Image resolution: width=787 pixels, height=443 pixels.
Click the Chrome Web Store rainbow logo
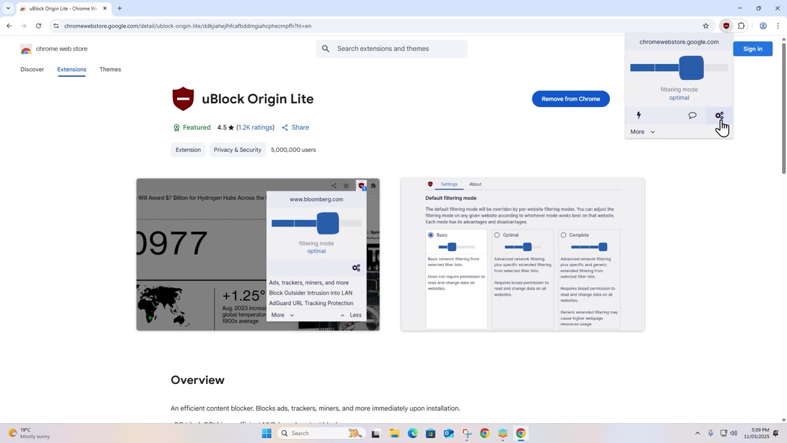point(26,49)
